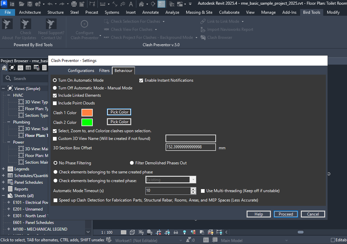
Task: Print the view using the printer icon
Action: tap(74, 4)
